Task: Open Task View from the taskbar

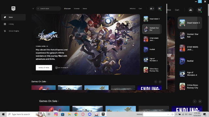Action: click(x=49, y=114)
